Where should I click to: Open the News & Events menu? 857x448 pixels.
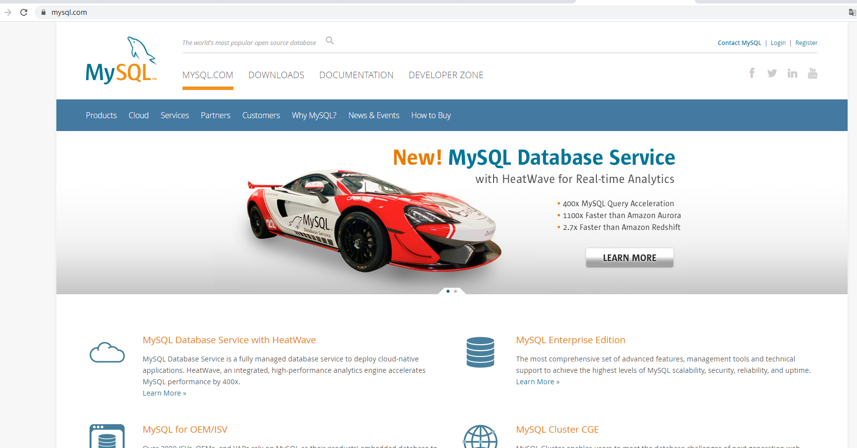[x=373, y=115]
